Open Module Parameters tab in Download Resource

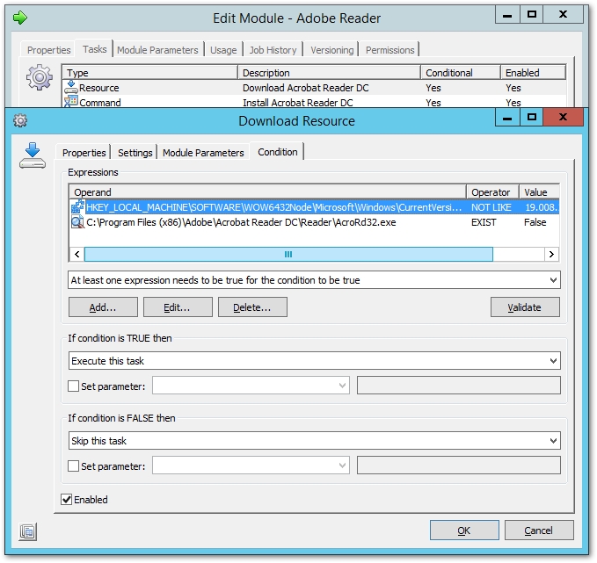point(203,153)
